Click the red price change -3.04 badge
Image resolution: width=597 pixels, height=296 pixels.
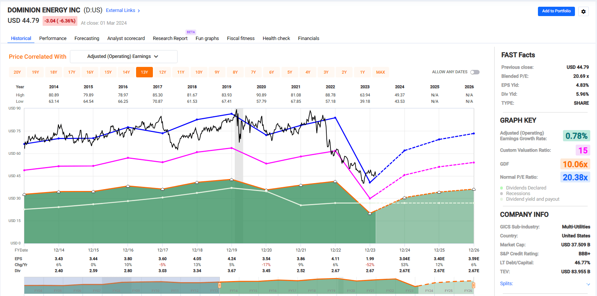(x=60, y=21)
